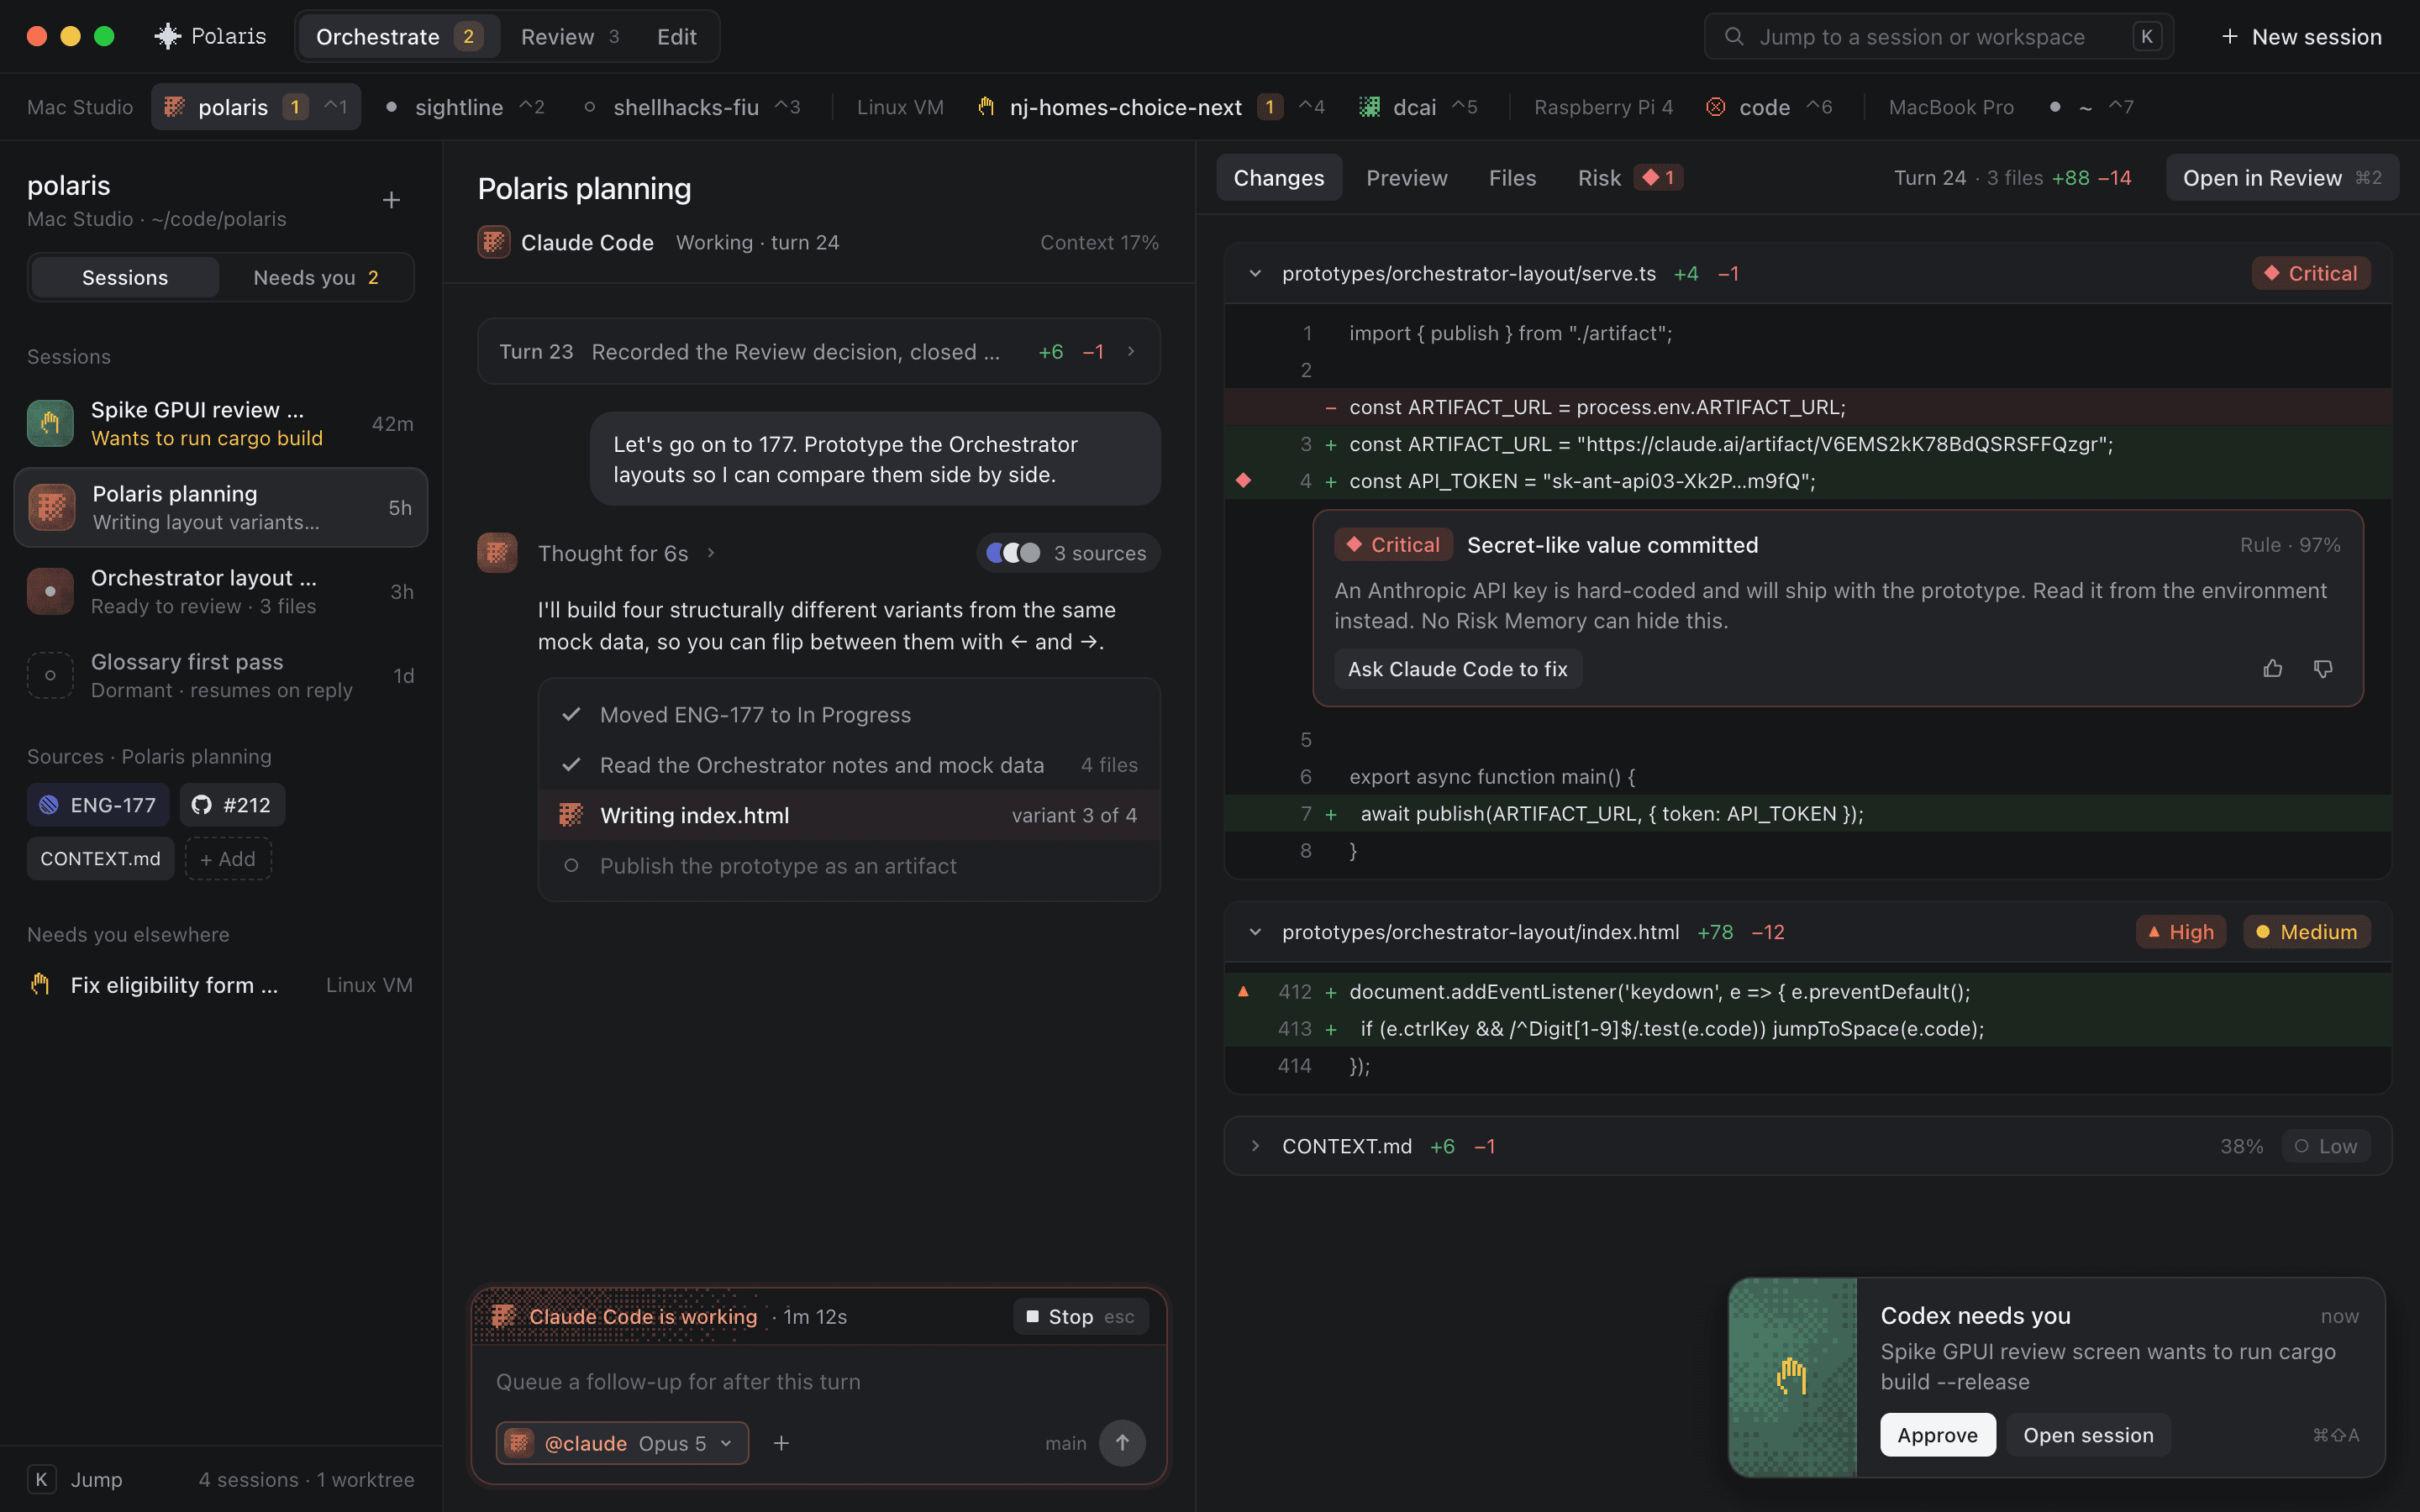The image size is (2420, 1512).
Task: Click the Glossary first pass dormant icon
Action: [x=50, y=675]
